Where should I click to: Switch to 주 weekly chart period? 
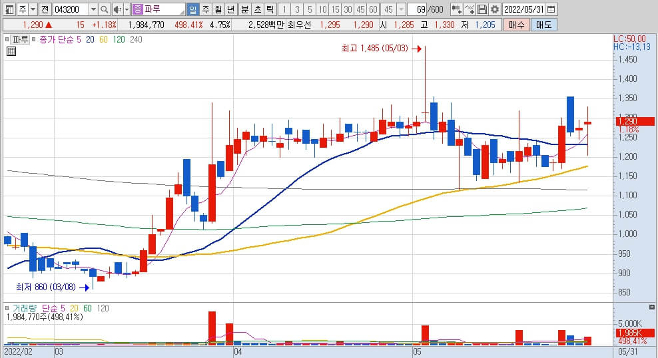click(206, 9)
